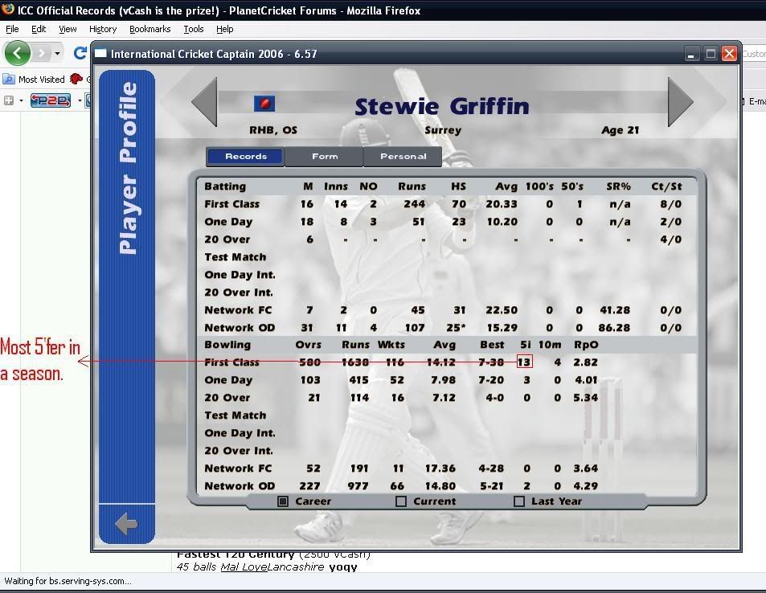Screen dimensions: 766x593
Task: Click the P2P toolbar icon in Firefox
Action: [x=51, y=100]
